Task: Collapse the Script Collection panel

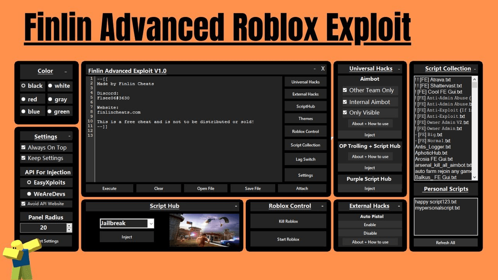Action: (x=475, y=69)
